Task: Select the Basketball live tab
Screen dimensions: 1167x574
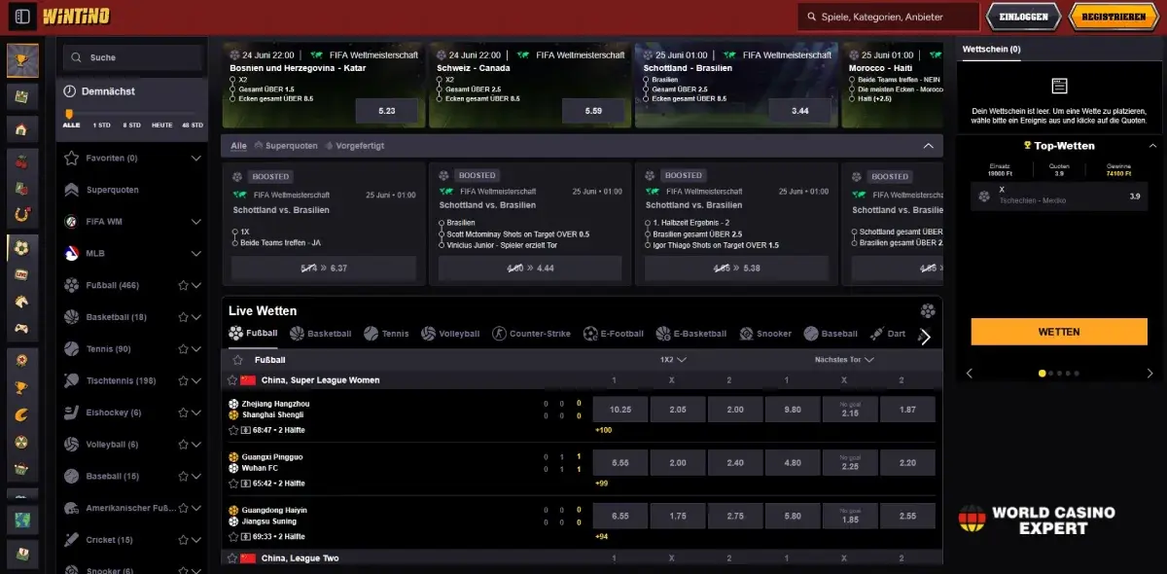Action: (320, 334)
